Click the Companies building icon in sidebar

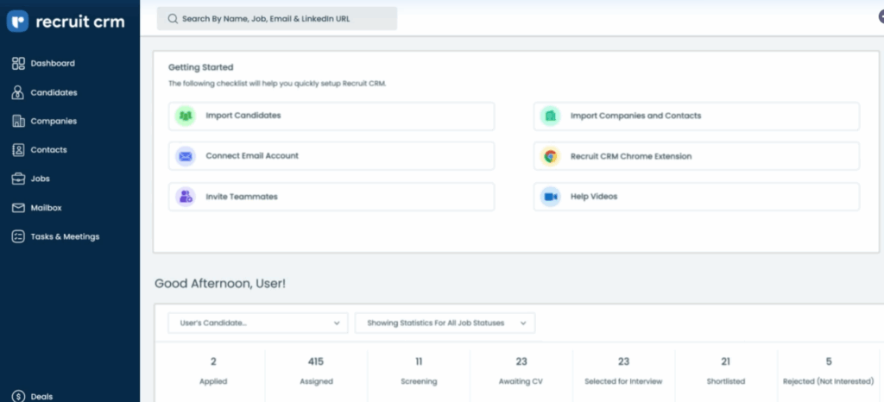(18, 121)
